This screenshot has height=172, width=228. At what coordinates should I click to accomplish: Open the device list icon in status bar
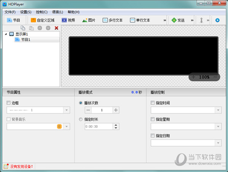pyautogui.click(x=6, y=166)
